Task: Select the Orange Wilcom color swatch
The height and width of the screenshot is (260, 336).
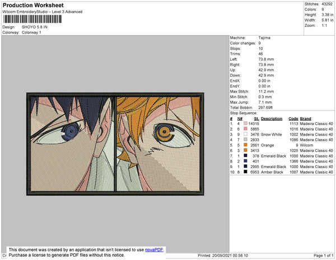Action: point(245,145)
